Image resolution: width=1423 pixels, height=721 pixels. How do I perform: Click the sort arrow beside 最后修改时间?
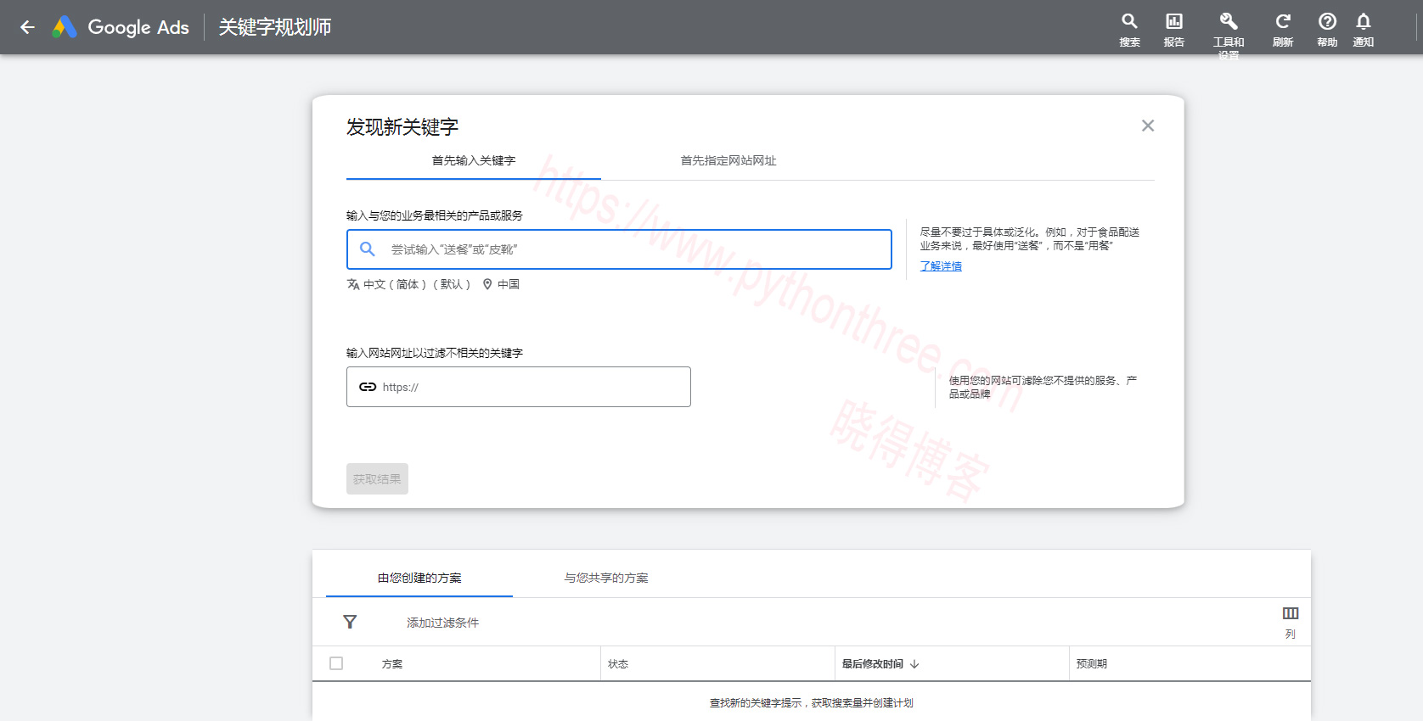click(x=914, y=664)
